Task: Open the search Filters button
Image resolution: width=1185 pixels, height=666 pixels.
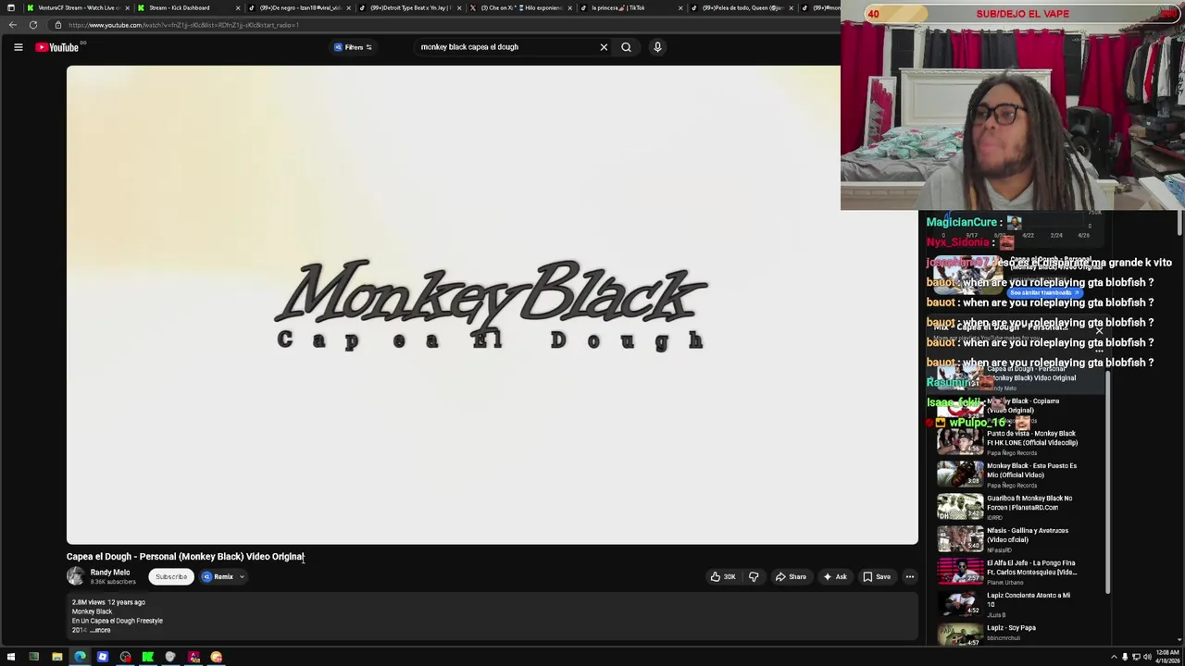Action: (x=353, y=47)
